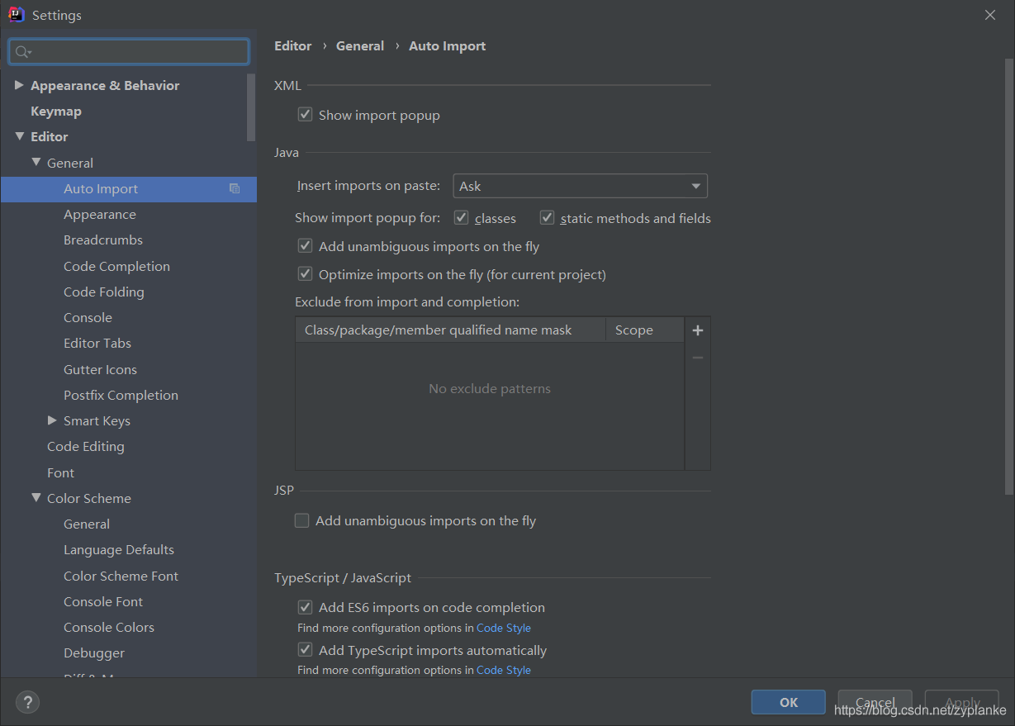Collapse the Color Scheme section

[x=36, y=498]
